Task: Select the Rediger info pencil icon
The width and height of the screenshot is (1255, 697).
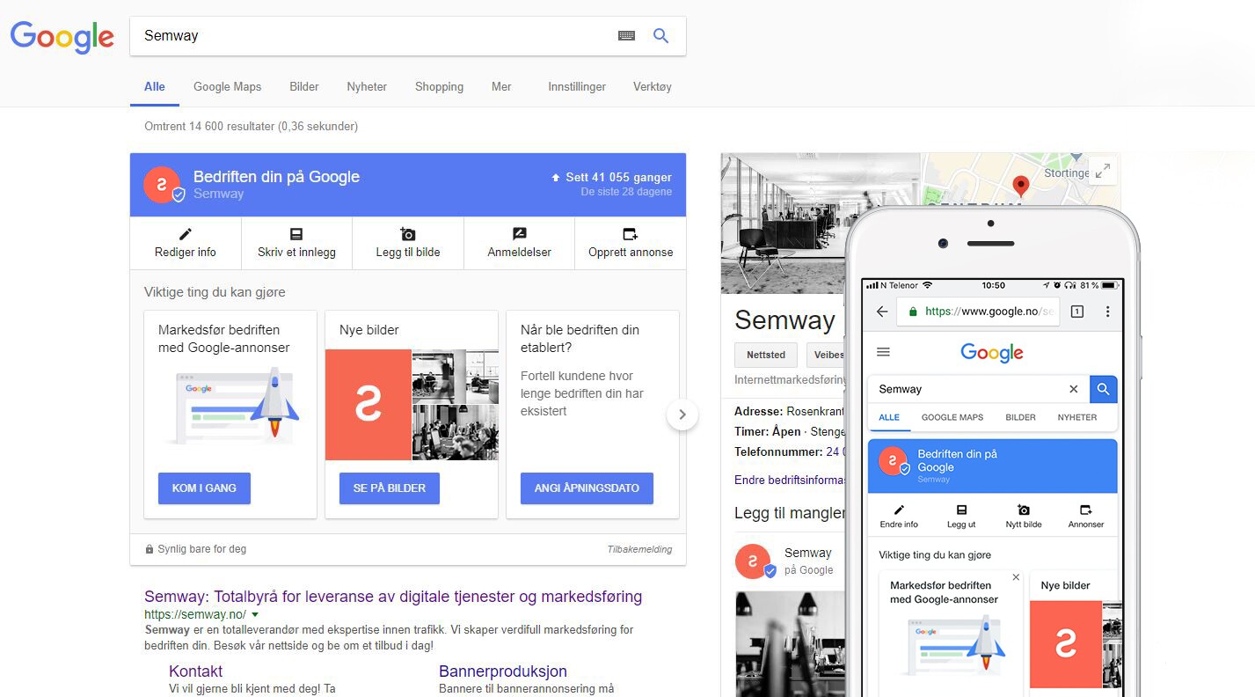Action: [186, 233]
